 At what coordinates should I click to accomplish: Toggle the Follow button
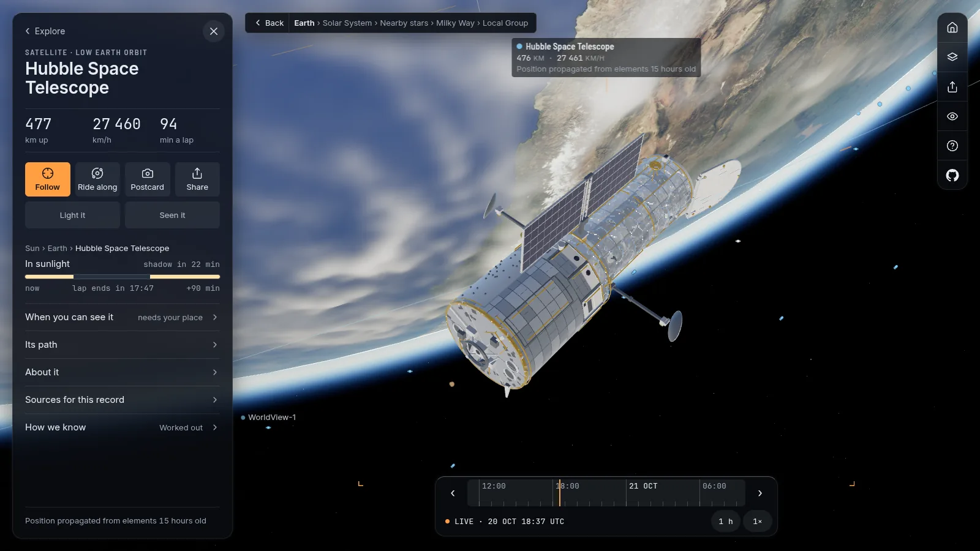pyautogui.click(x=48, y=179)
